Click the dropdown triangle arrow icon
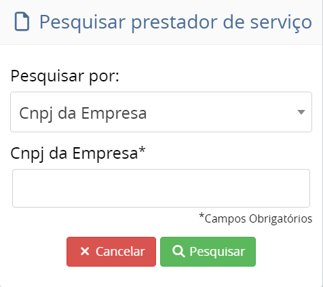323x287 pixels. coord(301,112)
